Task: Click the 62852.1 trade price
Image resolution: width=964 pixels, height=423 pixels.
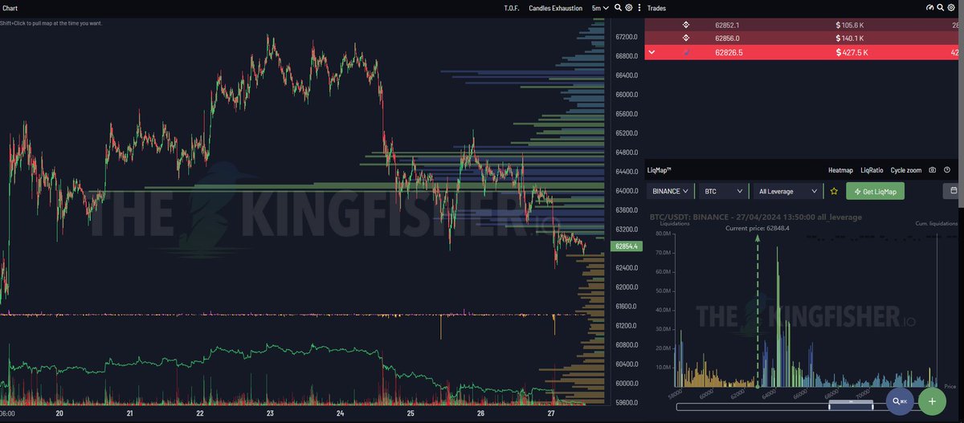Action: pyautogui.click(x=727, y=25)
